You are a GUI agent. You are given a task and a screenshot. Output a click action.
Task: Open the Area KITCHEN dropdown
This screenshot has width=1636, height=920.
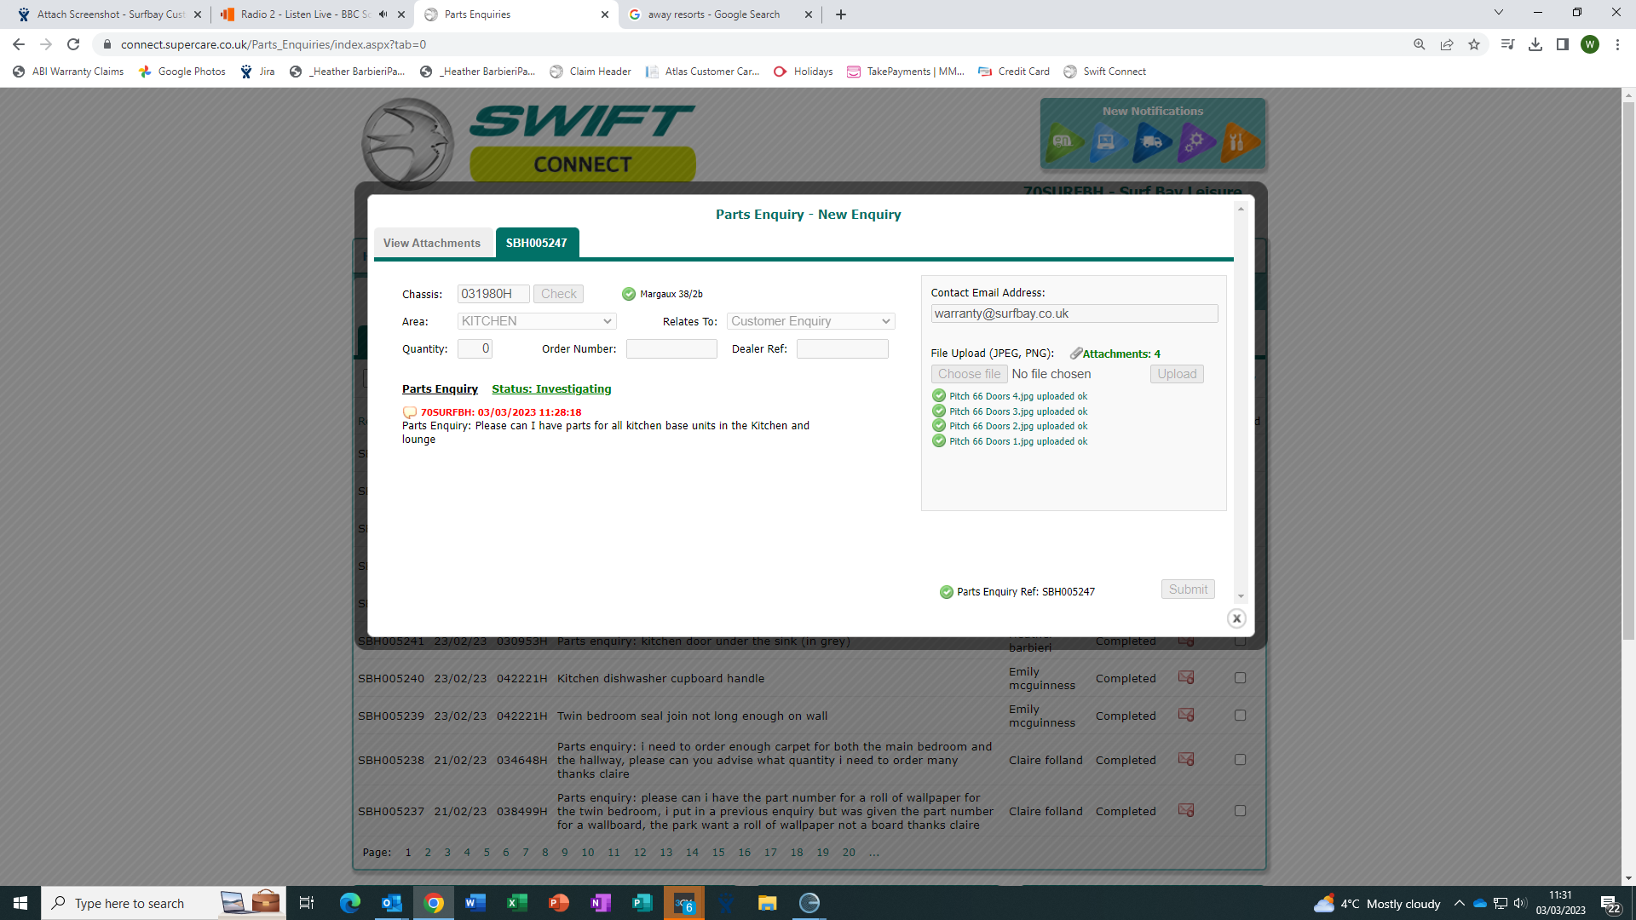[537, 321]
